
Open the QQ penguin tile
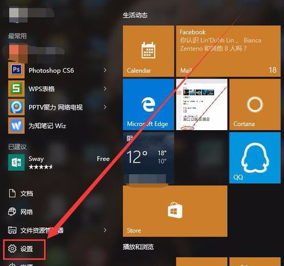tap(255, 158)
